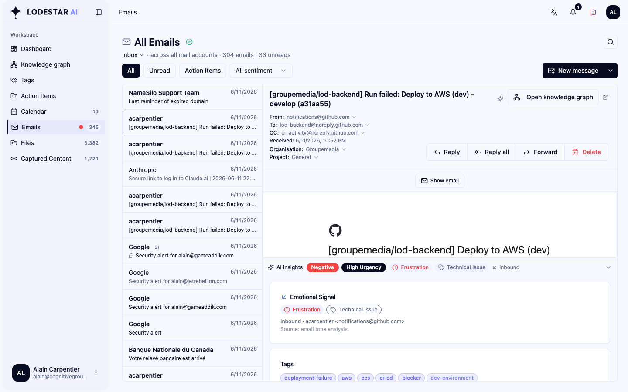
Task: Click the High Urgency badge
Action: (364, 267)
